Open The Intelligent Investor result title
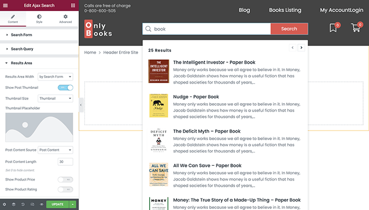This screenshot has height=210, width=369. click(x=214, y=62)
